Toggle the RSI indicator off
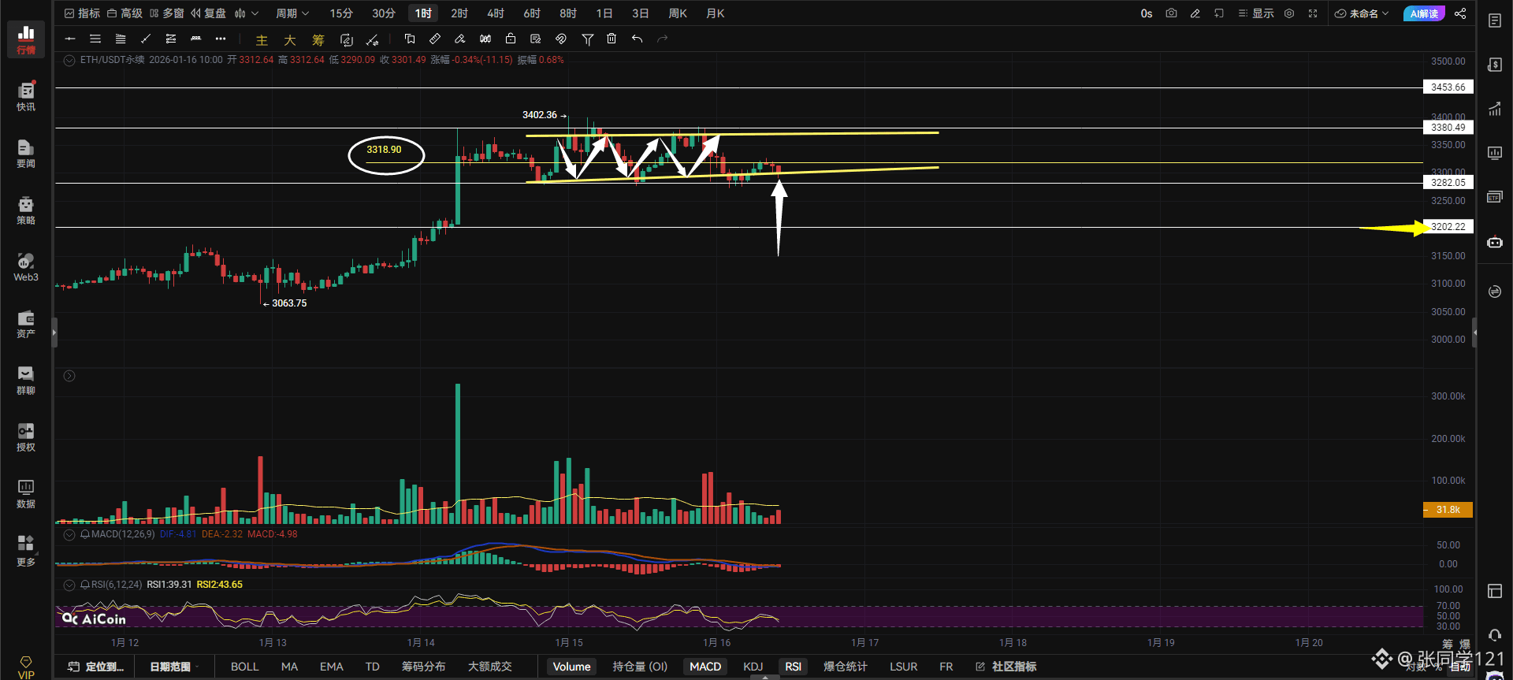1513x680 pixels. pyautogui.click(x=793, y=667)
